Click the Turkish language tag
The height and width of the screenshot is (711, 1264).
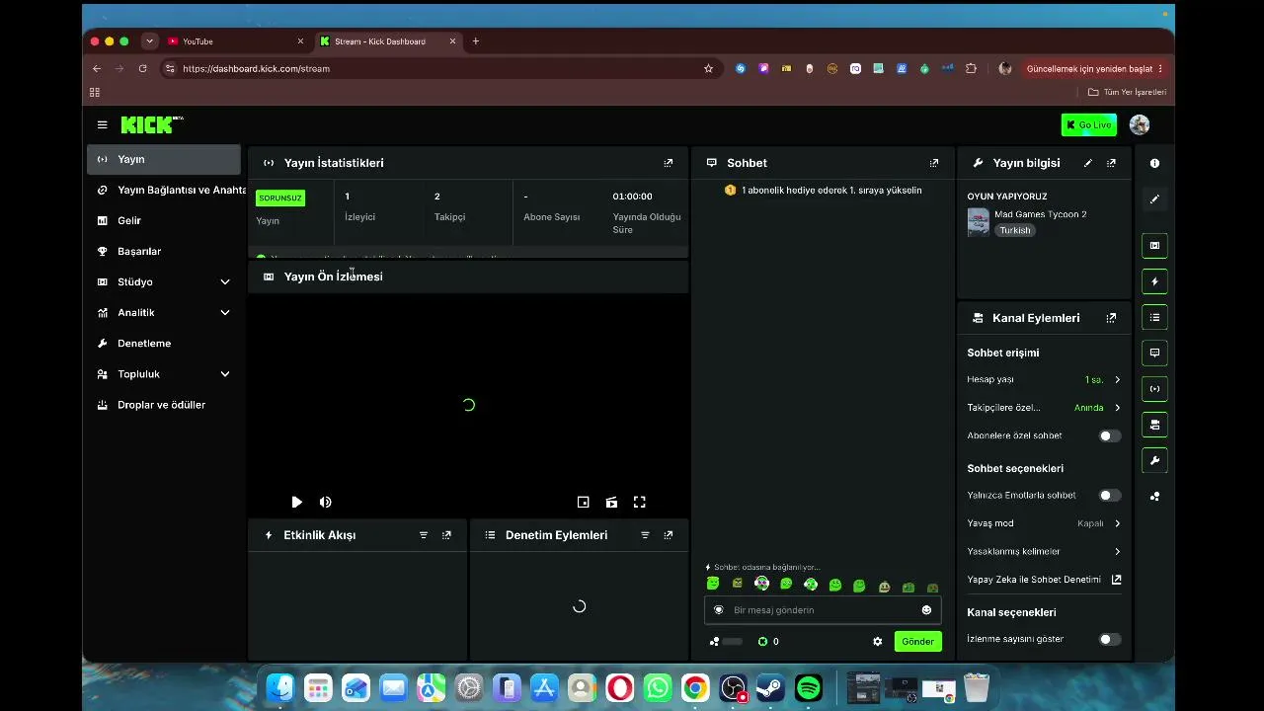tap(1014, 230)
